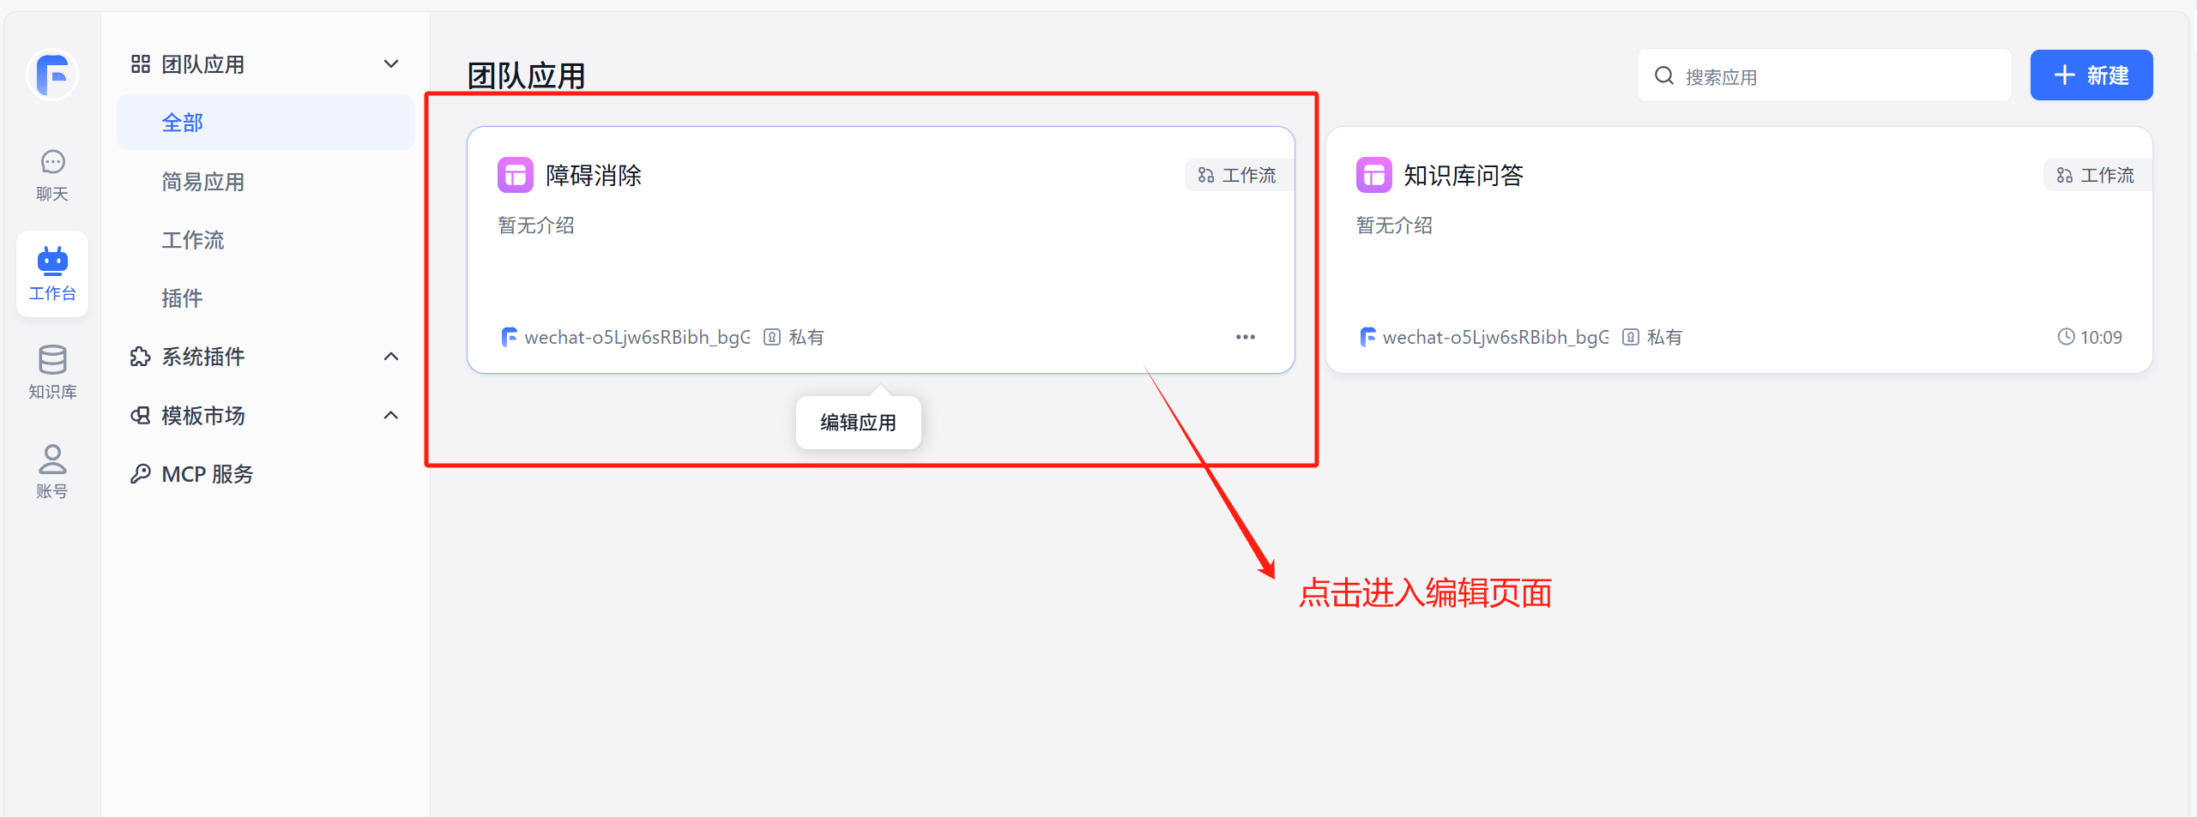Click the 知识库问答 app icon

click(x=1373, y=174)
